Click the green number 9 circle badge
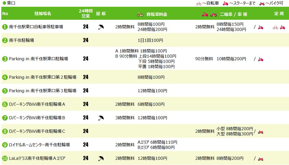289x165 pixels. tap(5, 145)
